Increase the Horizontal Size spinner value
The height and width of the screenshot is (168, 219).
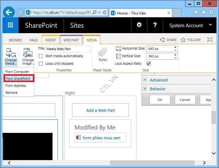tap(175, 47)
